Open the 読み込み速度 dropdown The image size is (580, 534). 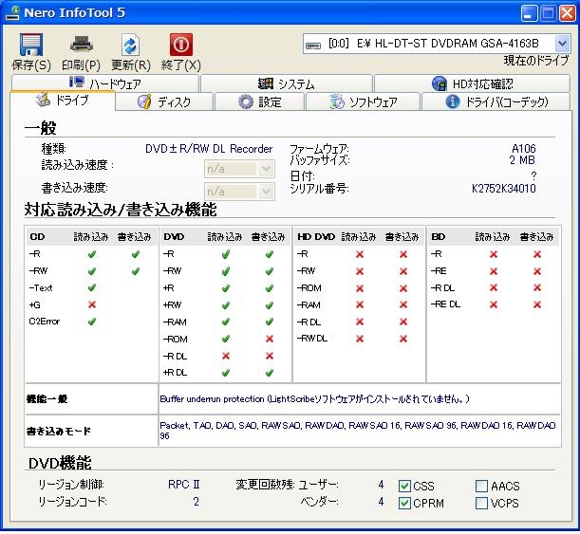(266, 169)
